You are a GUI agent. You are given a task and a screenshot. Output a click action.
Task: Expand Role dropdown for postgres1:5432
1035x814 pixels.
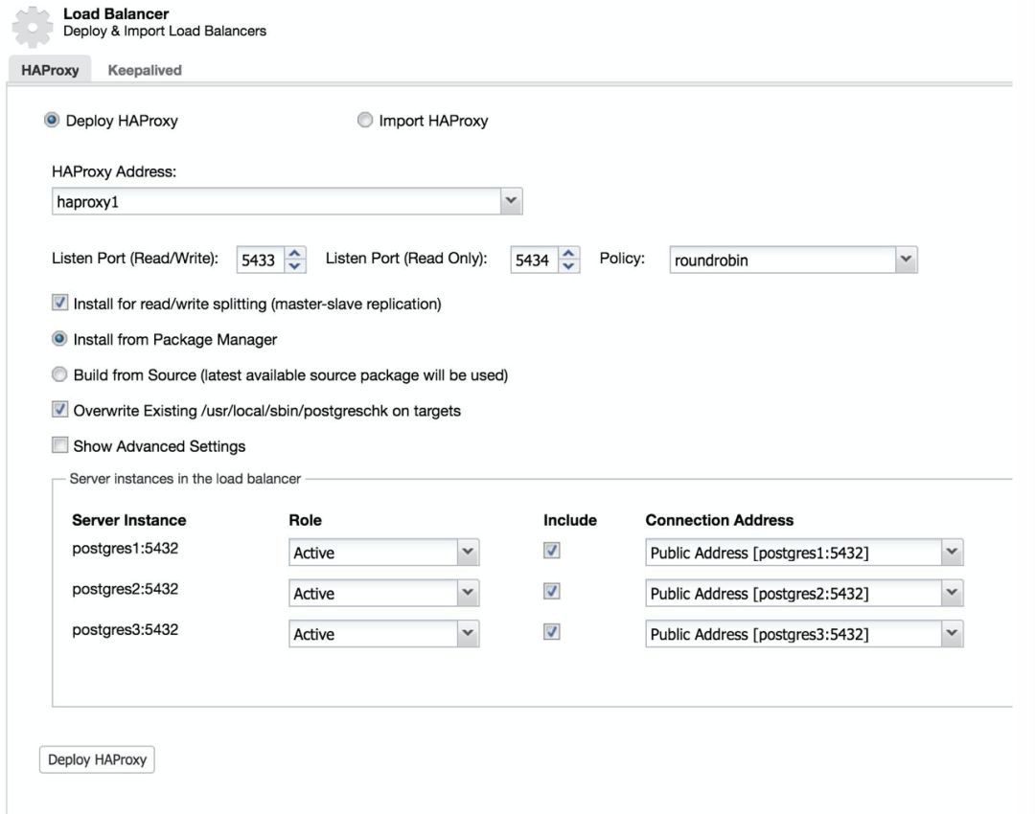(467, 553)
